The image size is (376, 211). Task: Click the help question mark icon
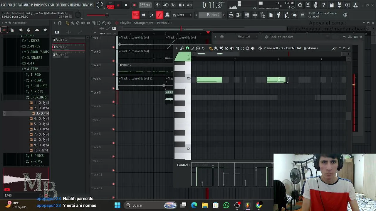[x=324, y=5]
